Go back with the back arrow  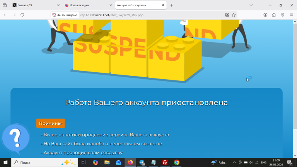click(x=5, y=15)
